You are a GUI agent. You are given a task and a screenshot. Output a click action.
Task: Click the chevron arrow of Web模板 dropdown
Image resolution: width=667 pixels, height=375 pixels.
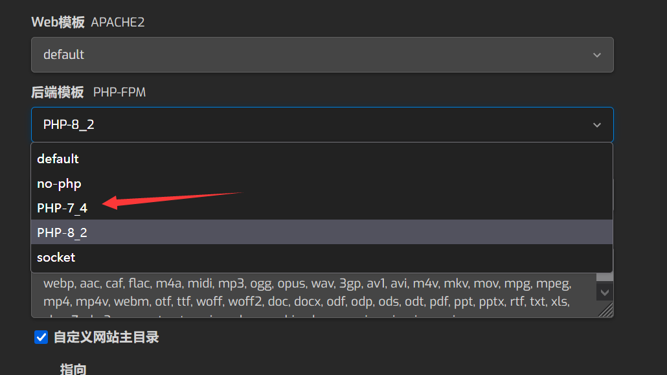pos(597,55)
